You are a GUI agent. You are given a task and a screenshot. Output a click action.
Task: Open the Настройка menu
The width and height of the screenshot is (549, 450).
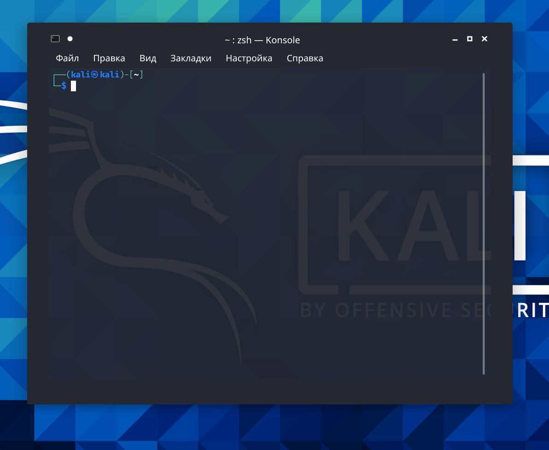pyautogui.click(x=249, y=58)
